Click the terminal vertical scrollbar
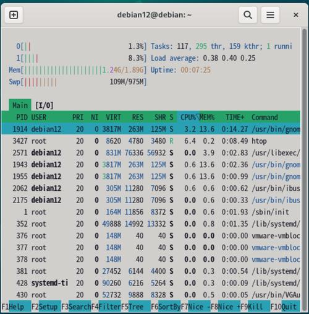309x314 pixels. tap(305, 169)
